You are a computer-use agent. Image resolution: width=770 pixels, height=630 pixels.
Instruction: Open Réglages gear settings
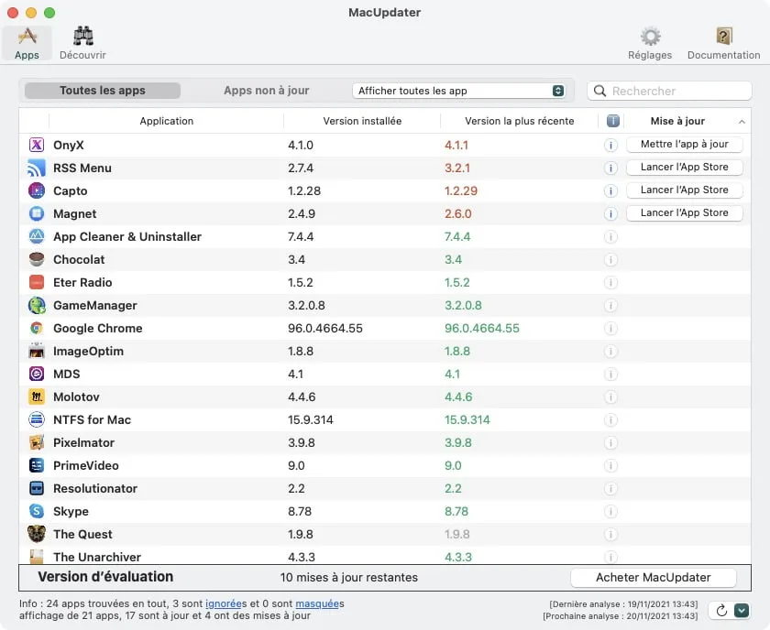pyautogui.click(x=650, y=43)
